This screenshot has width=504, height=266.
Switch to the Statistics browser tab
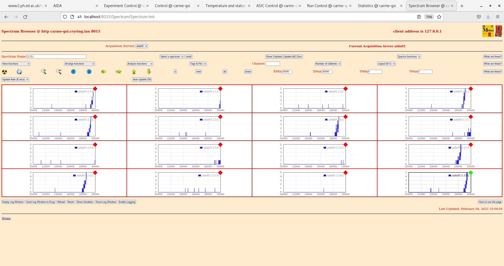(377, 6)
